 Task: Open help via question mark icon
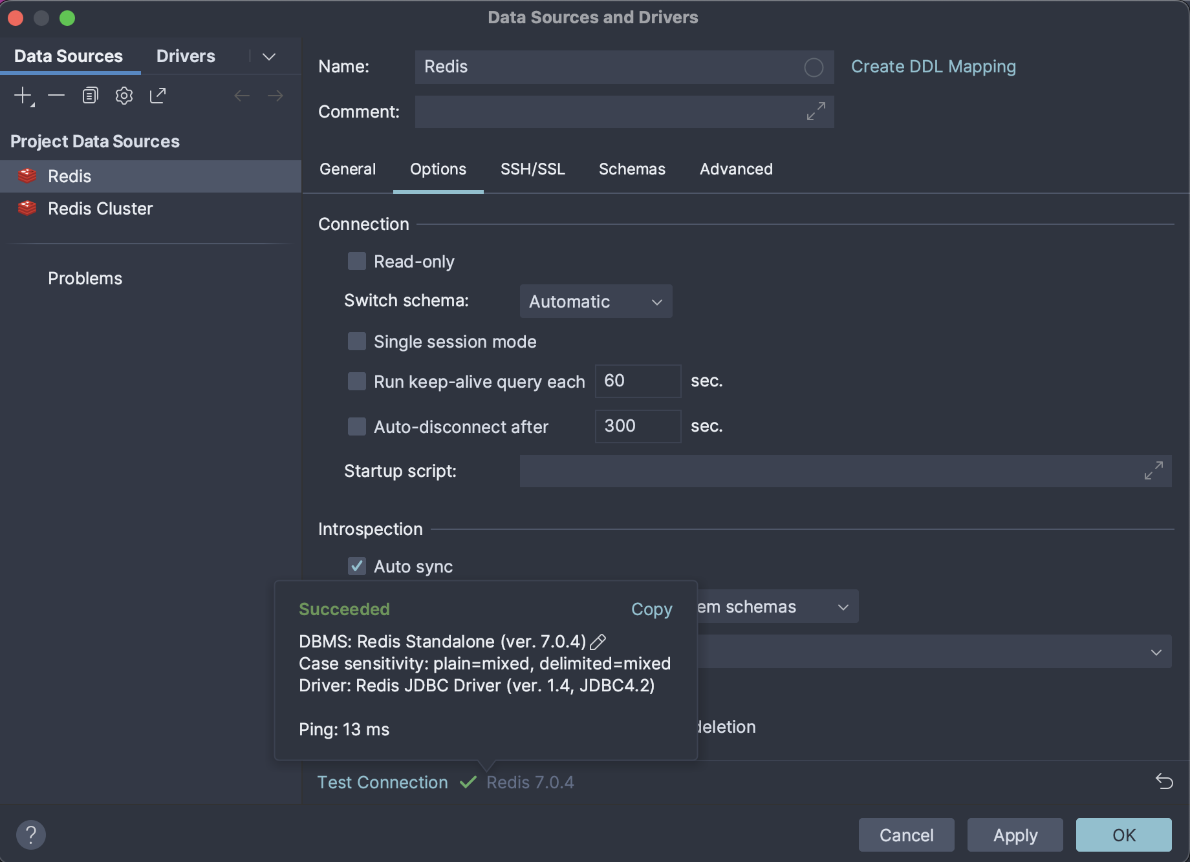[31, 835]
